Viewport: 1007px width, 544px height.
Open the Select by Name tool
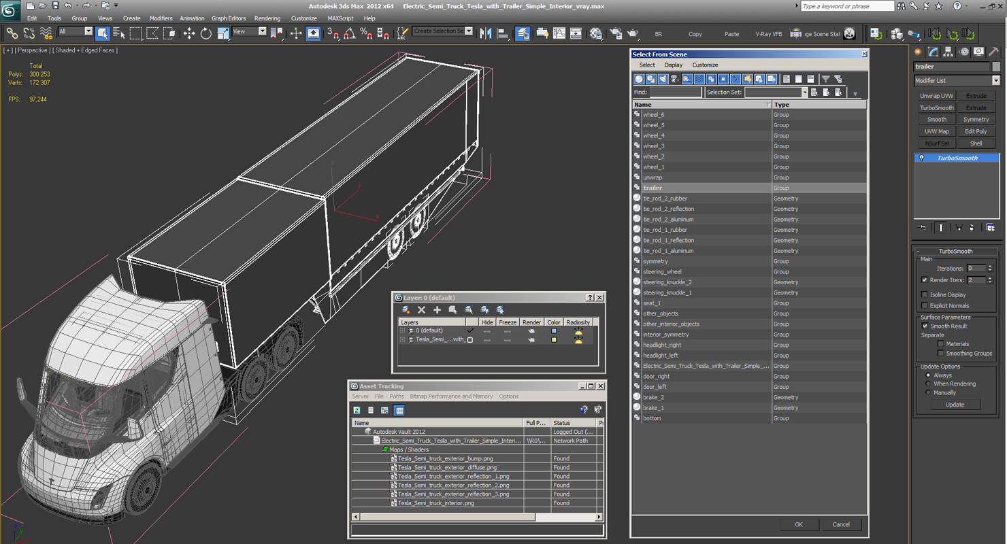tap(119, 33)
